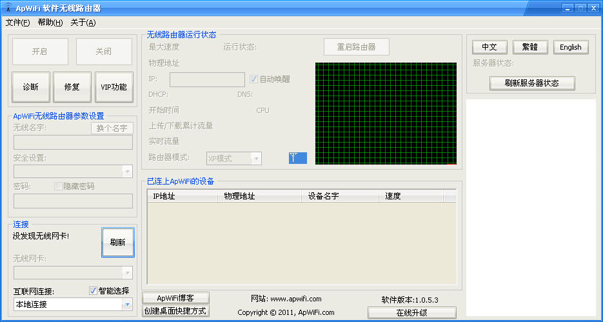
Task: Click the 物理地址 column header
Action: coord(260,196)
